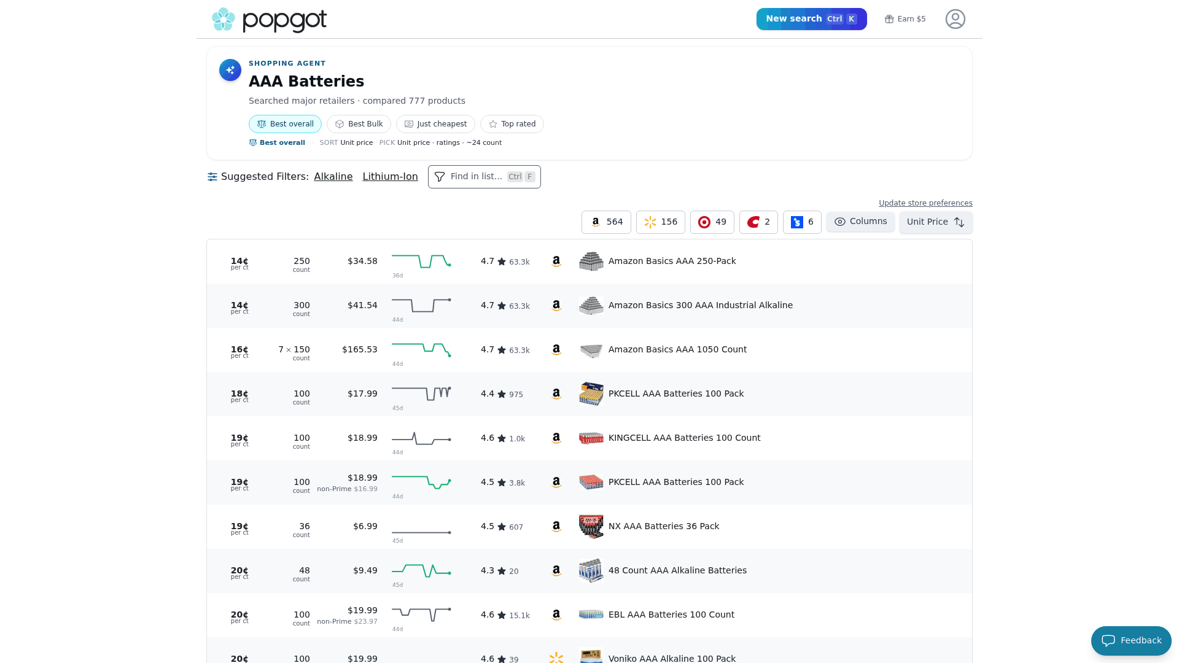Apply the Alkaline suggested filter
The image size is (1179, 663).
pos(333,177)
